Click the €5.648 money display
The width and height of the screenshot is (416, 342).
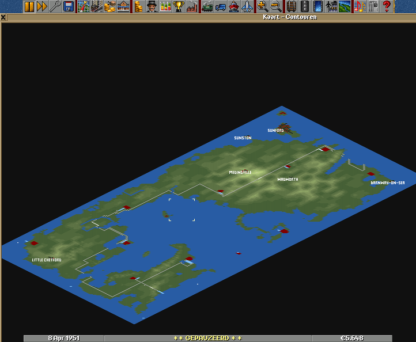352,339
